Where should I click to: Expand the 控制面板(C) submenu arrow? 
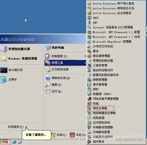pyautogui.click(x=85, y=56)
